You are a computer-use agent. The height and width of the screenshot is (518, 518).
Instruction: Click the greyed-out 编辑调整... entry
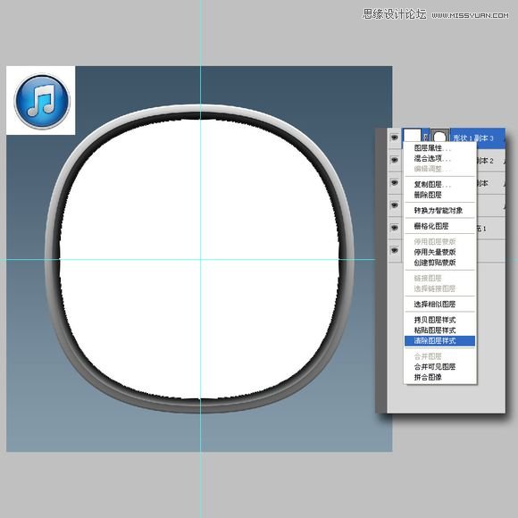[432, 169]
